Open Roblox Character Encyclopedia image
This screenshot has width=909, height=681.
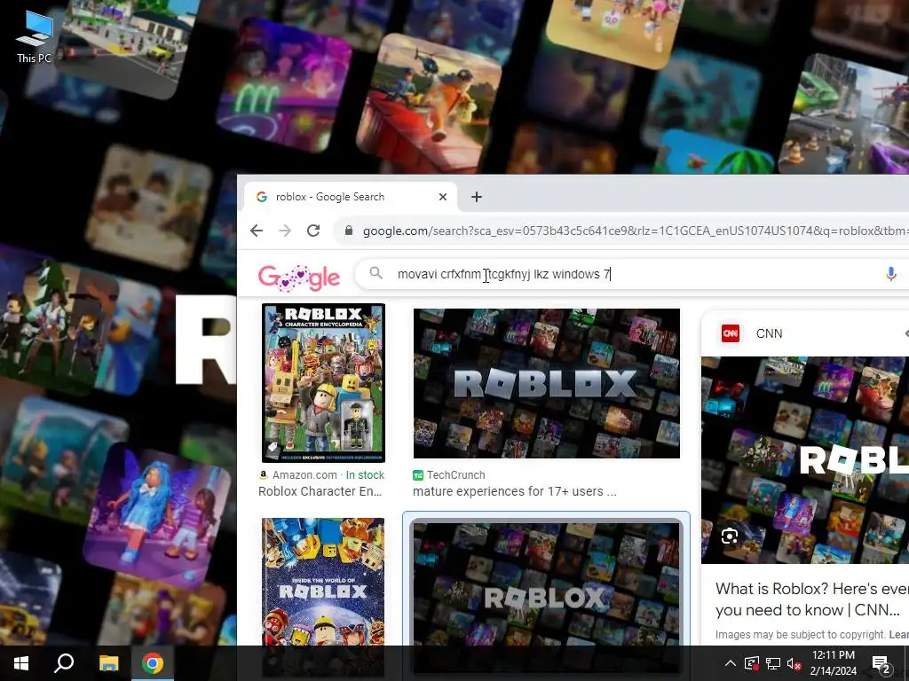tap(323, 383)
